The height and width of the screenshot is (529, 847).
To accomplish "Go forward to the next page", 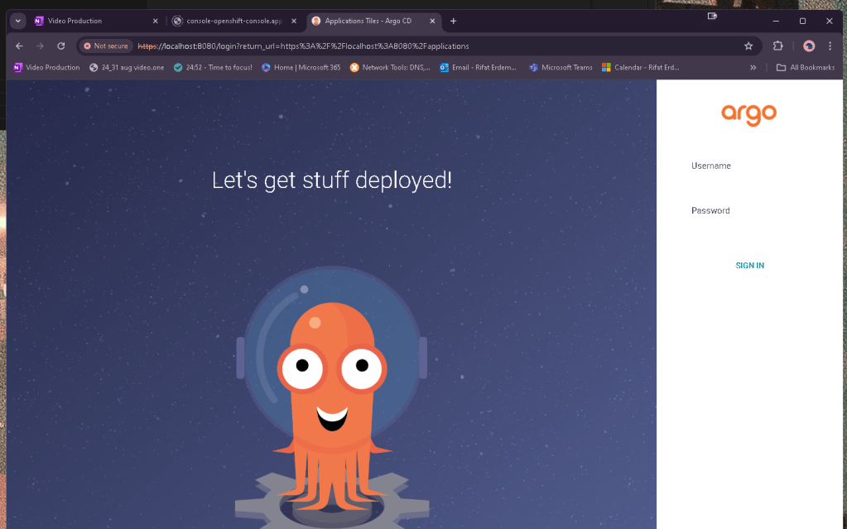I will (40, 46).
